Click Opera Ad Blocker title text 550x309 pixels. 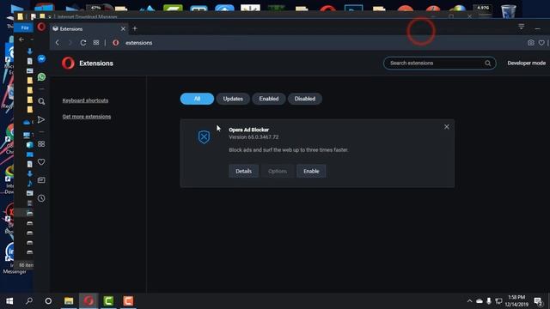click(x=248, y=130)
